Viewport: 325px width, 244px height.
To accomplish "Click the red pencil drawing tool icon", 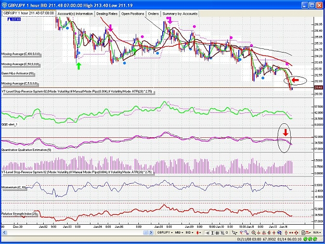I will [x=241, y=233].
